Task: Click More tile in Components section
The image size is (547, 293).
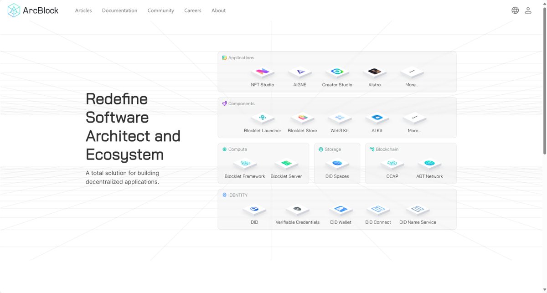Action: tap(414, 123)
